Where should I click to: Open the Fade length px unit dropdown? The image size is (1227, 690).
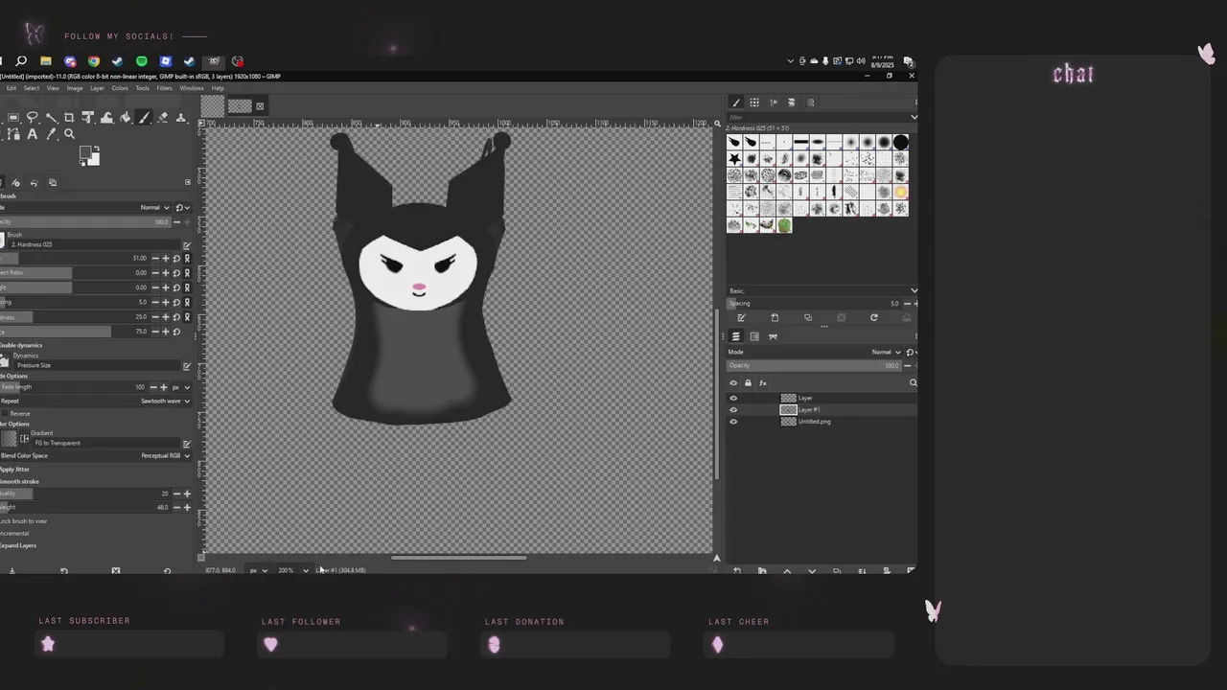tap(180, 387)
